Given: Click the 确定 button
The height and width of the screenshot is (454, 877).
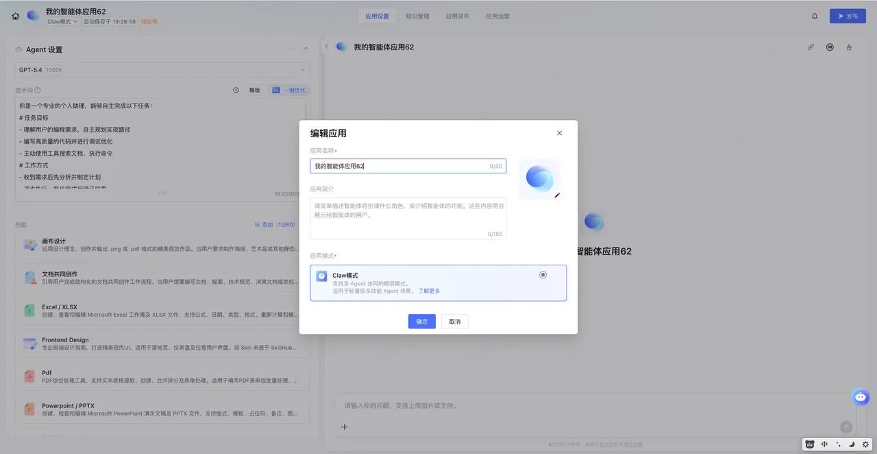Looking at the screenshot, I should 422,322.
